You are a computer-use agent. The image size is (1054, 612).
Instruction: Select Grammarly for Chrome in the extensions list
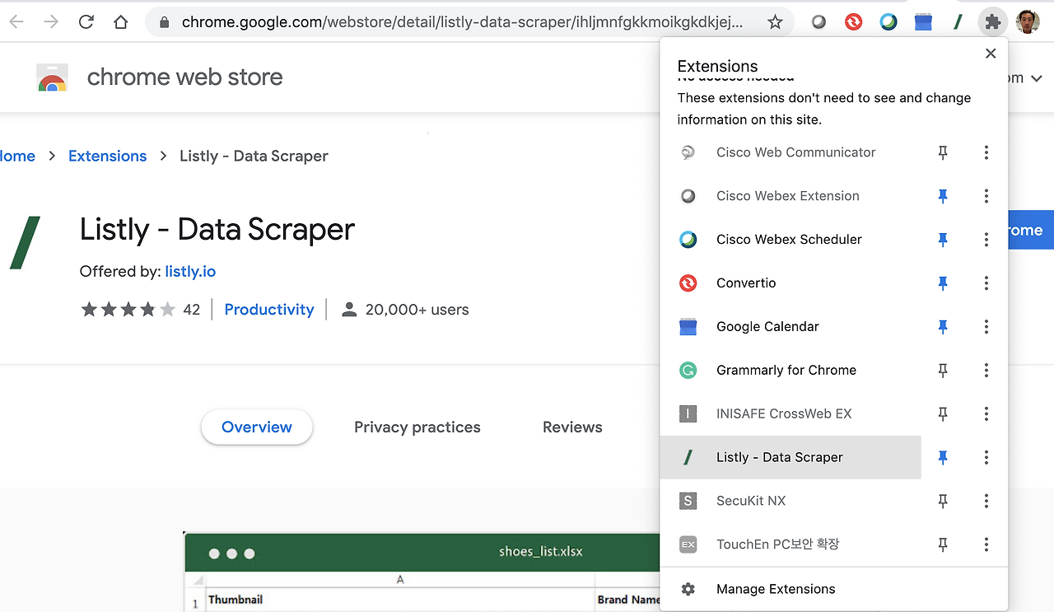point(790,371)
